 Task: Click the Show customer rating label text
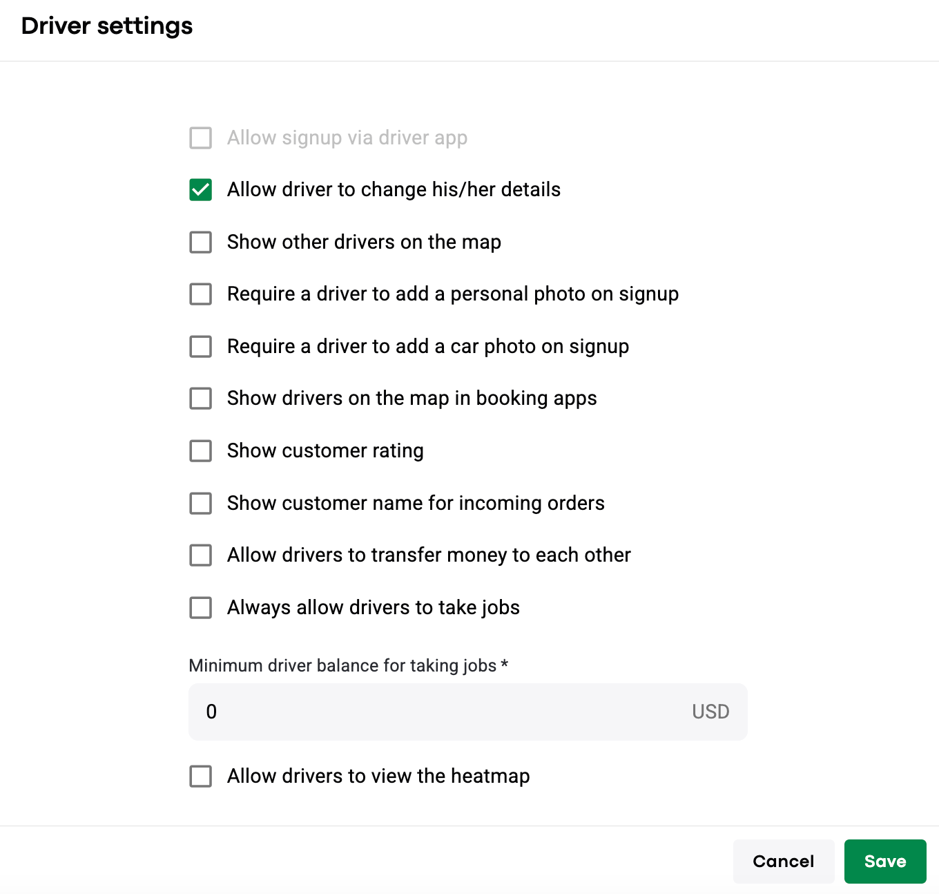(325, 451)
